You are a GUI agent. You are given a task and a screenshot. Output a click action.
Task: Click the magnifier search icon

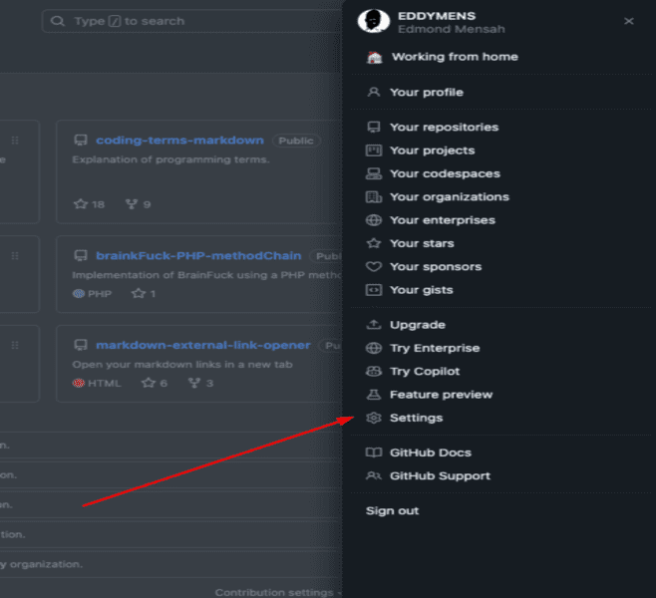(57, 21)
